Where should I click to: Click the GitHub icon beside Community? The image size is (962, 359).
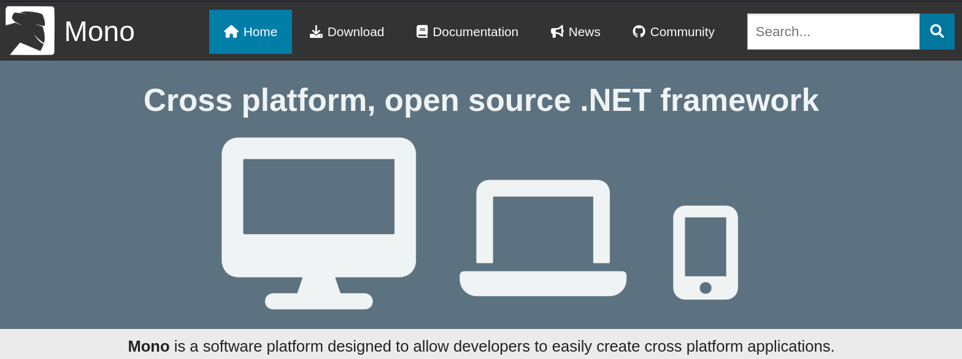639,31
